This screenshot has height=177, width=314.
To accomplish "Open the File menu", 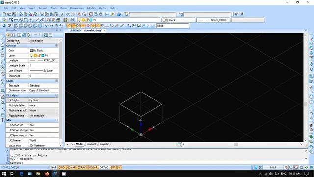I will (x=6, y=8).
